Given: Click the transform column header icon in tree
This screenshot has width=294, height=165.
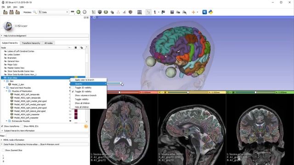Looking at the screenshot, I should pos(81,48).
